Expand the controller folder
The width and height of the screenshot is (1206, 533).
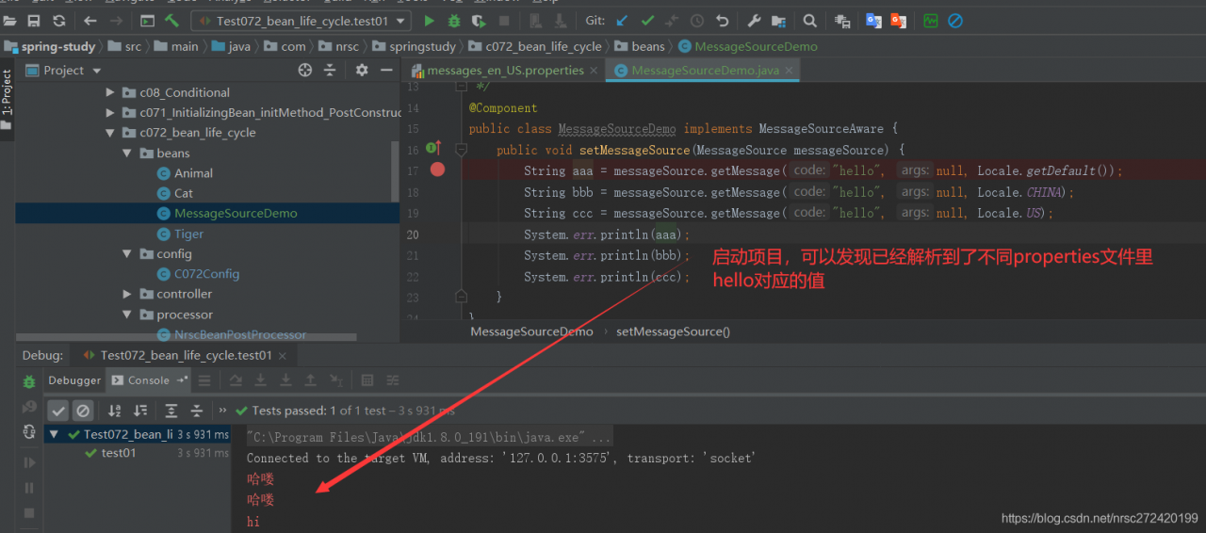(x=127, y=294)
